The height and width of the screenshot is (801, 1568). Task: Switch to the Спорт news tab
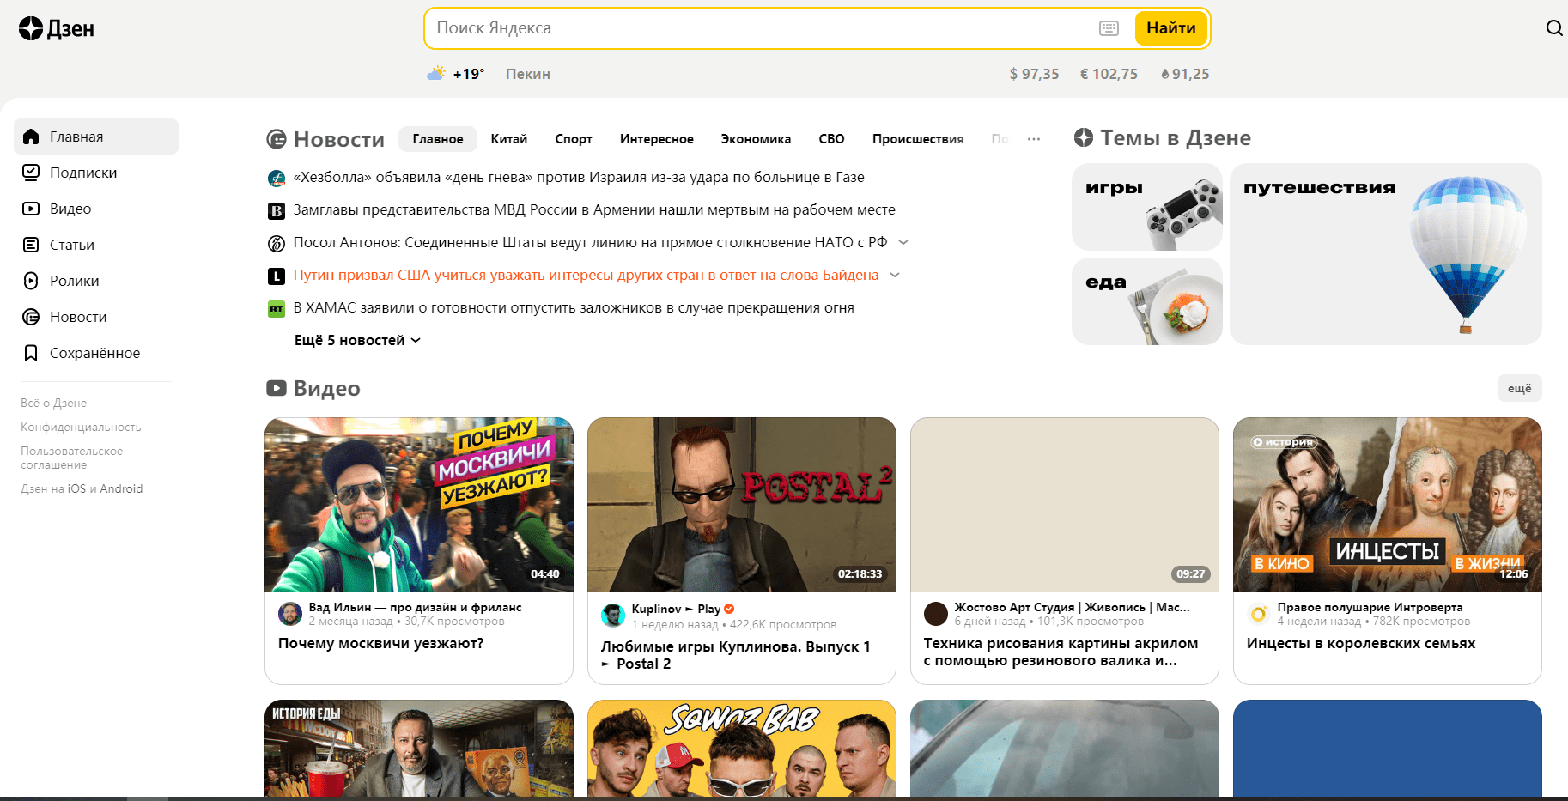574,138
